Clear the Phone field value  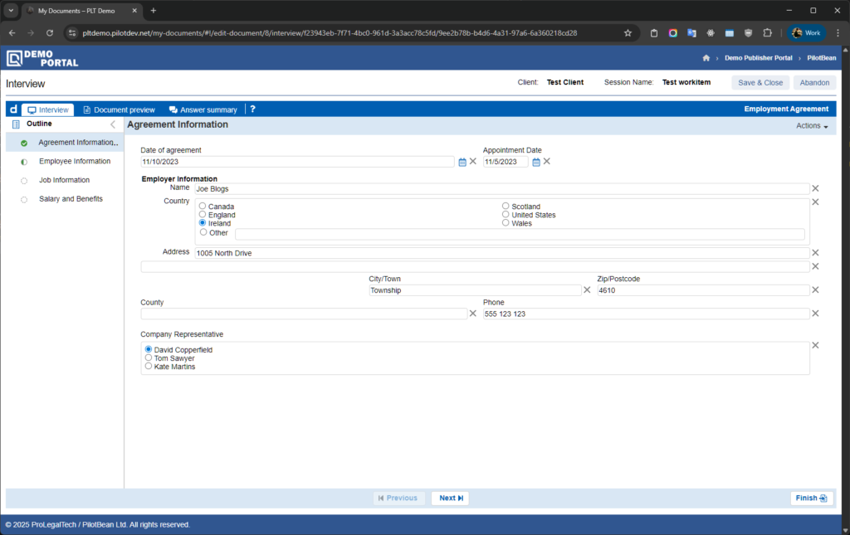pos(815,314)
